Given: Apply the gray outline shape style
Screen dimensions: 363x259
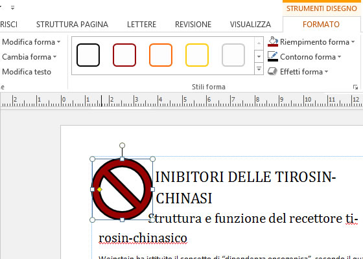Looking at the screenshot, I should tap(233, 55).
